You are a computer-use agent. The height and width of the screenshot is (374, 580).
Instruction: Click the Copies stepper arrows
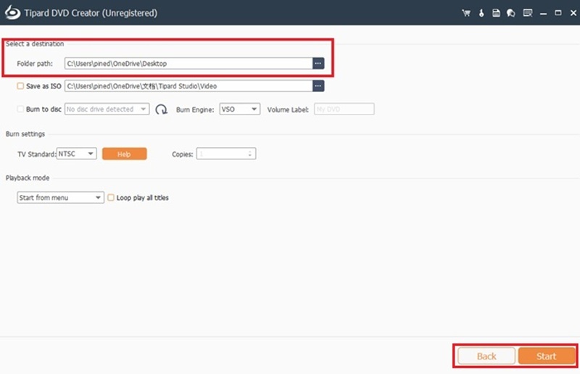coord(250,154)
